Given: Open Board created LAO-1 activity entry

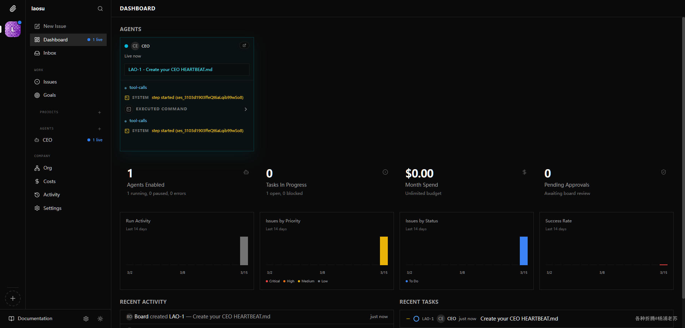Looking at the screenshot, I should pos(257,317).
